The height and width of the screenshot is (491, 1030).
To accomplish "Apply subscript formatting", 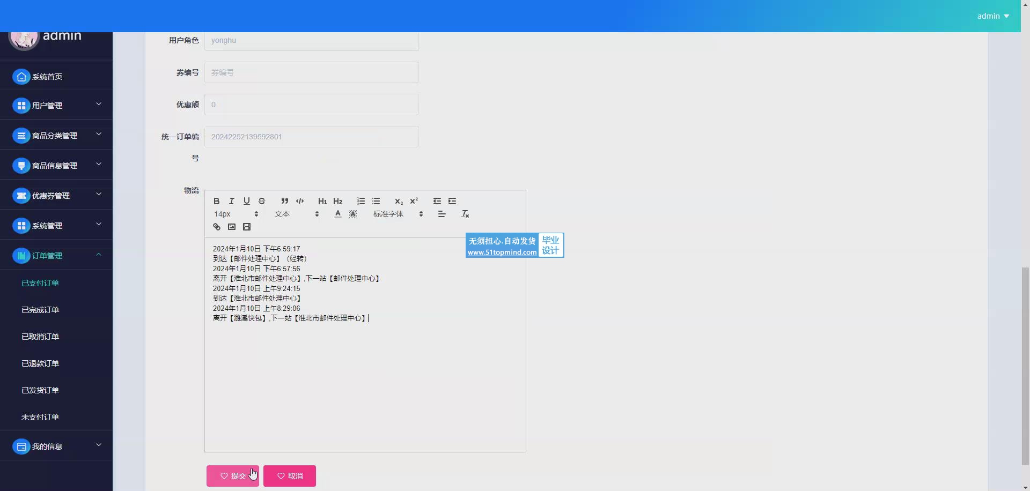I will [399, 201].
